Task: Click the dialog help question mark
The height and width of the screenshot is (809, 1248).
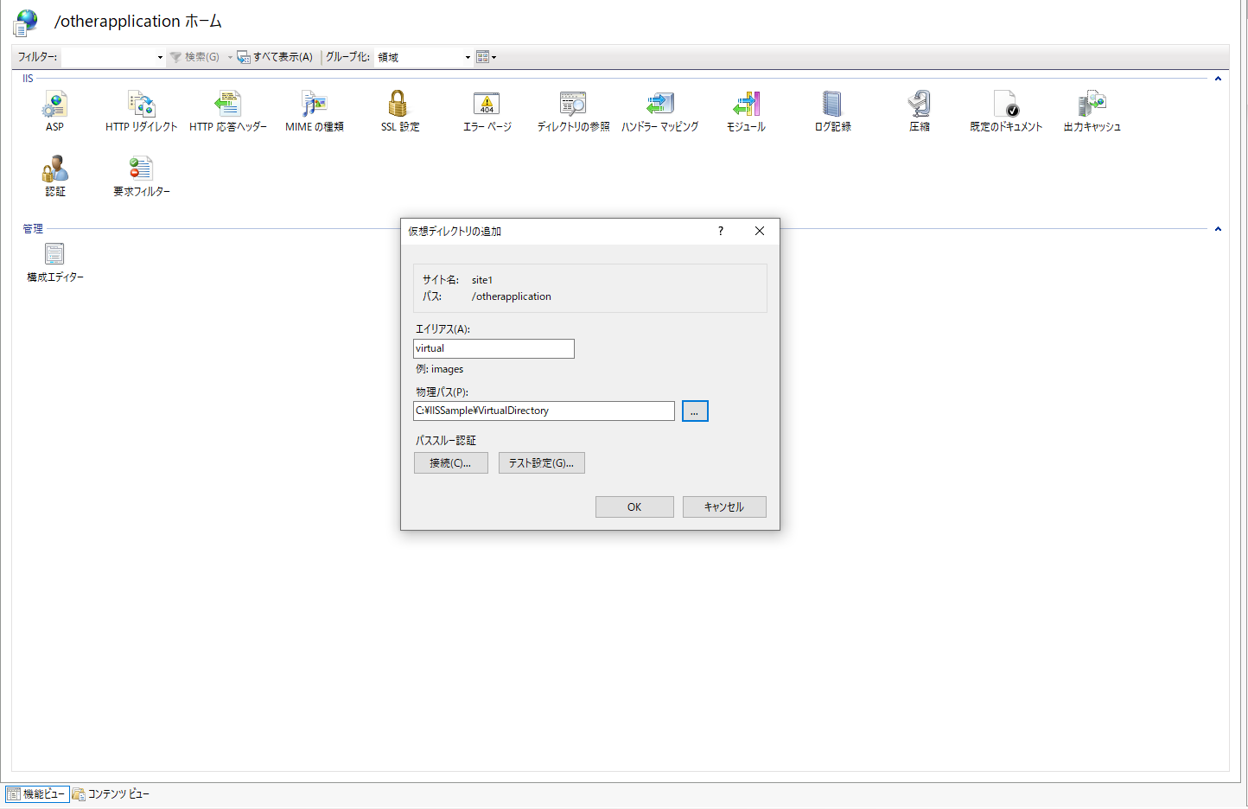Action: click(721, 231)
